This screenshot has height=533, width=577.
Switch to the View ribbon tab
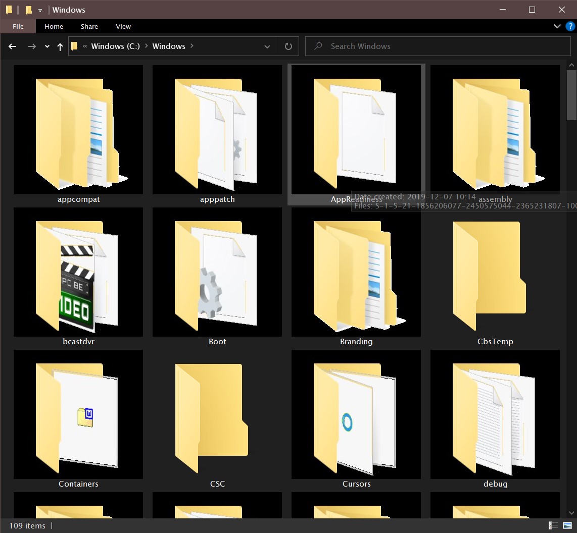(123, 26)
